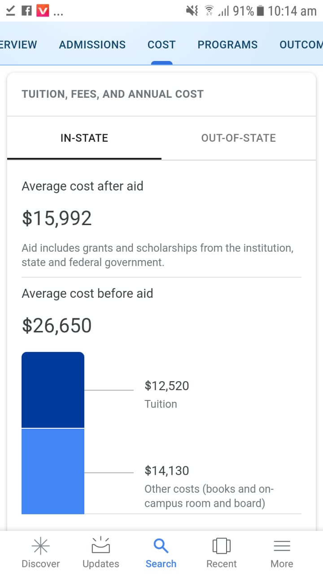Open the More menu icon

click(282, 546)
